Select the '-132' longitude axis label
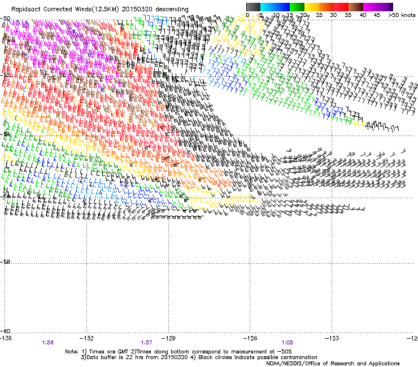This screenshot has width=418, height=367. [x=86, y=338]
